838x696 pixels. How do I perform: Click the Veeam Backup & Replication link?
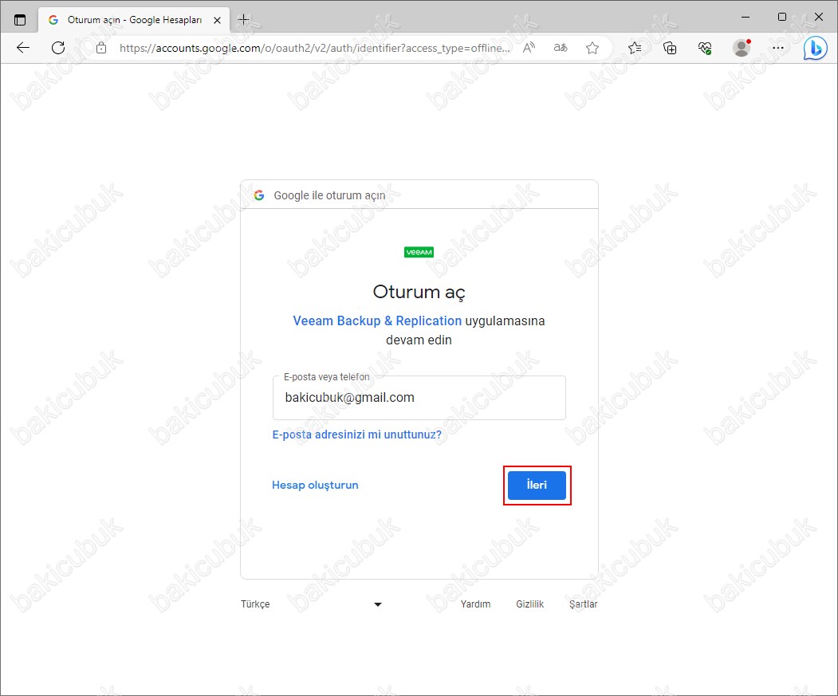click(x=377, y=320)
